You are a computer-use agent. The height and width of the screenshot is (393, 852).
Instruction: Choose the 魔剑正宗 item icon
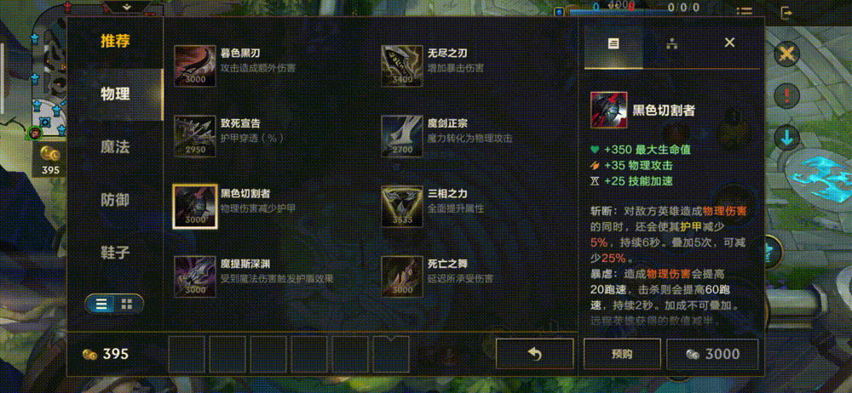click(402, 136)
